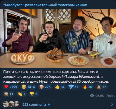This screenshot has width=116, height=109.
Task: Open the Maddyson channel title link
Action: pos(45,5)
